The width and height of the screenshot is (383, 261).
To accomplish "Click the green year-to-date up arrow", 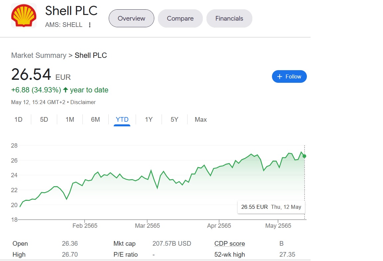I will (65, 90).
